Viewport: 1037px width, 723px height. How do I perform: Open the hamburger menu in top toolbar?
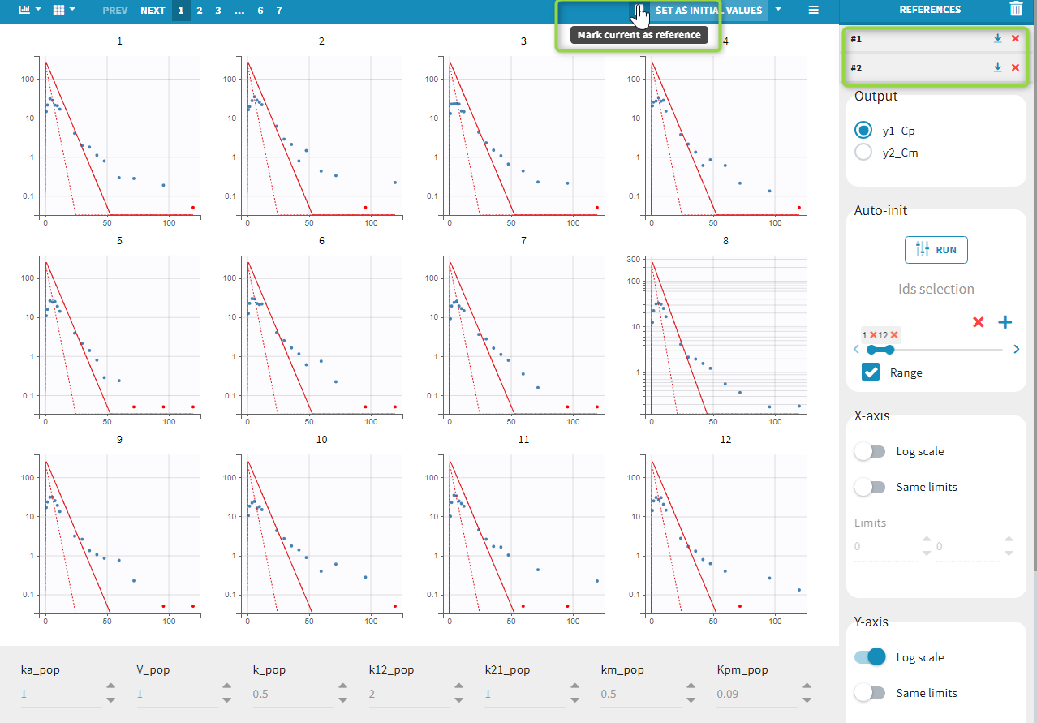[813, 11]
